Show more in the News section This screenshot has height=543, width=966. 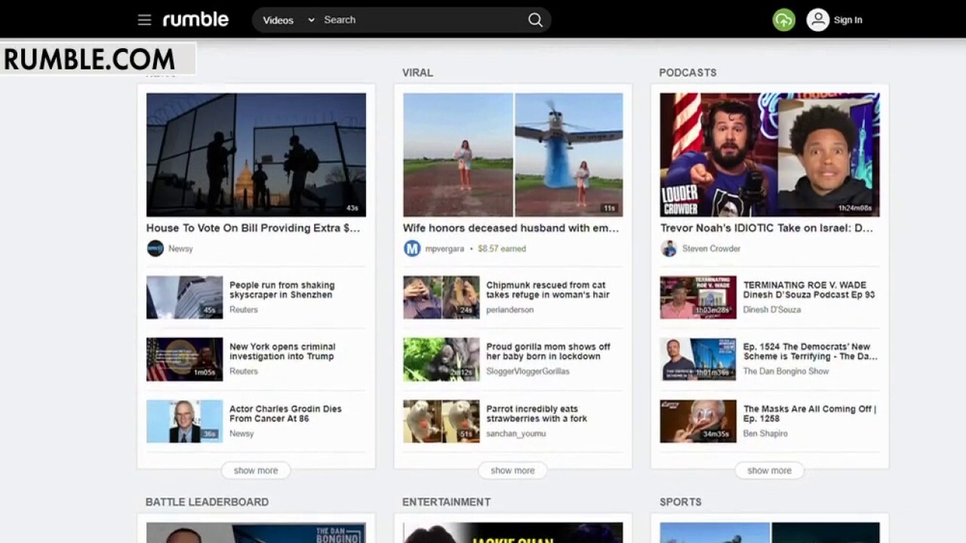[256, 471]
